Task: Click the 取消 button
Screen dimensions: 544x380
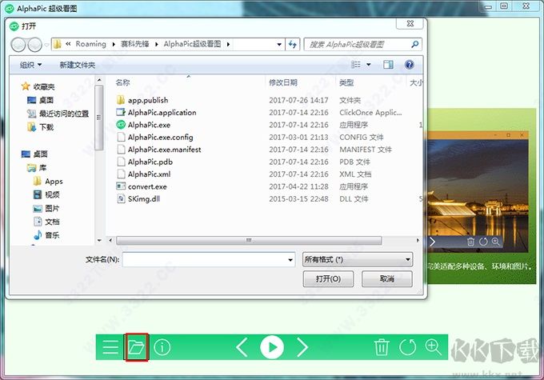Action: click(x=387, y=278)
